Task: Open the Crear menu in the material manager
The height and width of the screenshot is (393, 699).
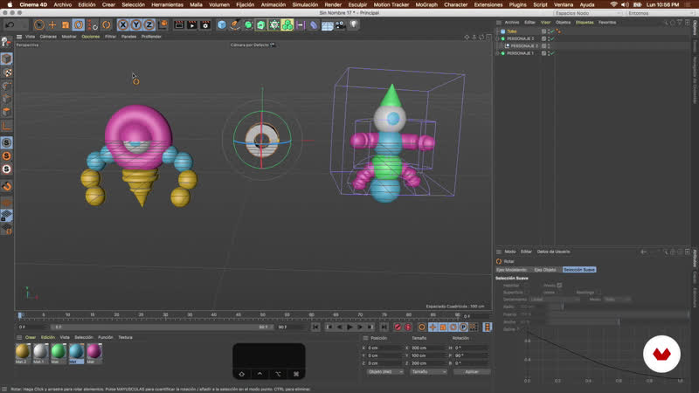Action: pos(30,337)
